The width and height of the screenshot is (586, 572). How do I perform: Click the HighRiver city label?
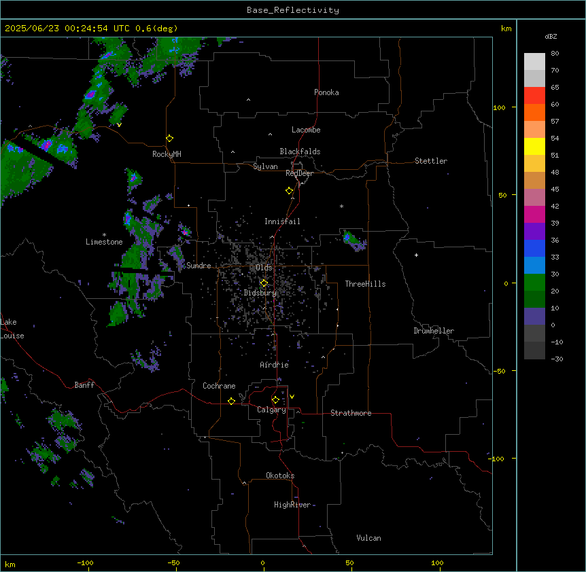tap(292, 505)
